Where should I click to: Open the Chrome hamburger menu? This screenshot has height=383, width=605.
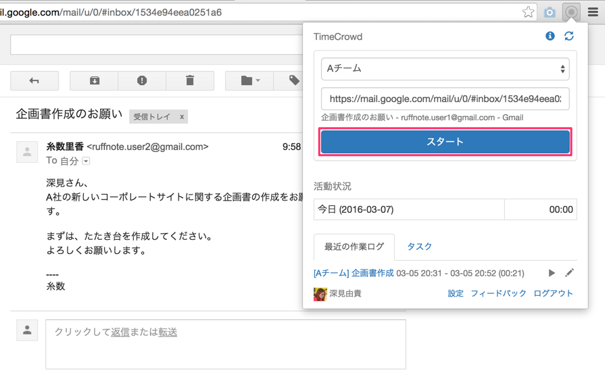coord(593,12)
